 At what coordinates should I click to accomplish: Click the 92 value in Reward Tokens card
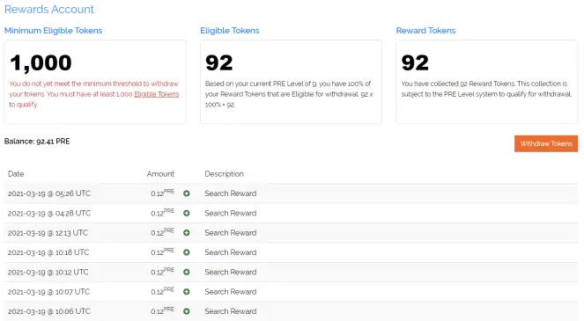pyautogui.click(x=415, y=62)
